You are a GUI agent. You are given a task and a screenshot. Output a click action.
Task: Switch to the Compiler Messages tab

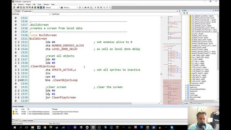[27, 121]
